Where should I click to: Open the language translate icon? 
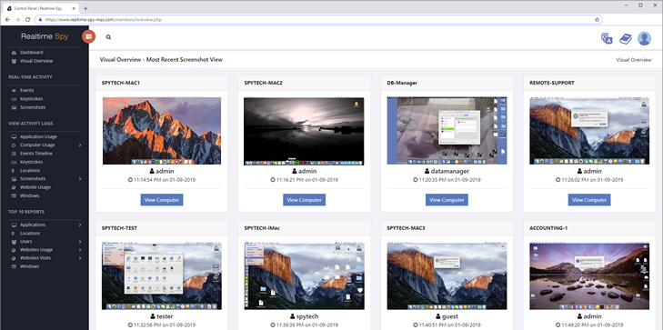pyautogui.click(x=607, y=38)
